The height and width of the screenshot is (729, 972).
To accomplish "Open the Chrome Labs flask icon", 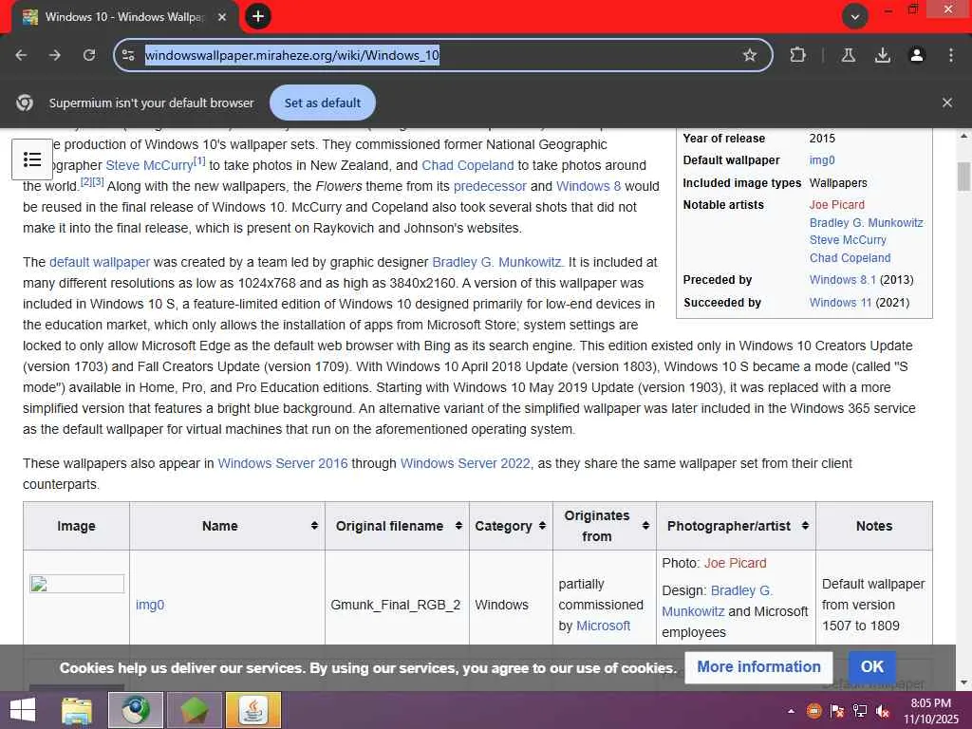I will [x=849, y=55].
